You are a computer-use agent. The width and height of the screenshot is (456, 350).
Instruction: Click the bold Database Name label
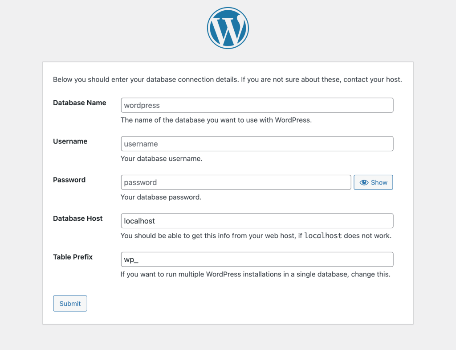[x=79, y=103]
